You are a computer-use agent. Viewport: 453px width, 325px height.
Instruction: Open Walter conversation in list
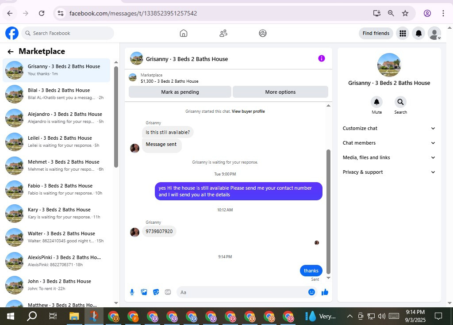tap(56, 237)
